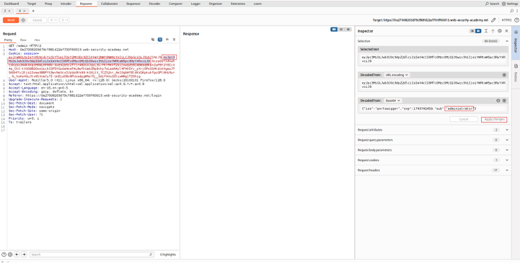Open forward-history dropdown arrow
Image resolution: width=522 pixels, height=263 pixels.
point(67,20)
